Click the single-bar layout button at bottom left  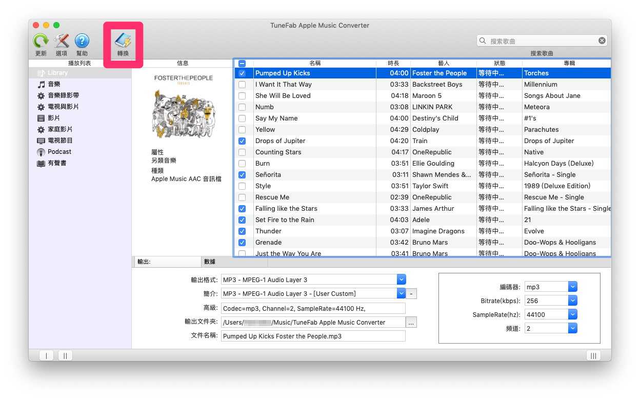click(x=47, y=355)
